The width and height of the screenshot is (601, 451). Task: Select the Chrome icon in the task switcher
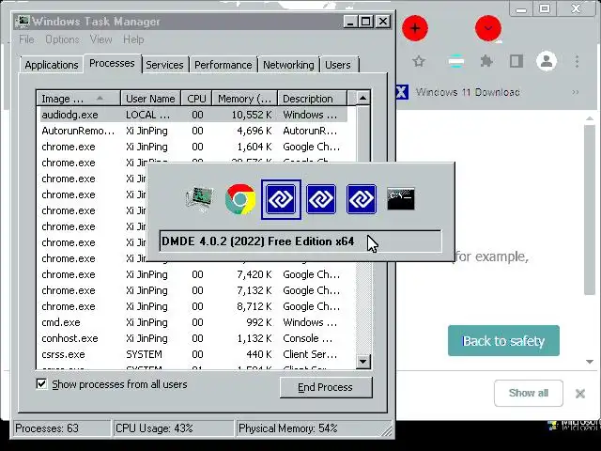click(x=240, y=199)
